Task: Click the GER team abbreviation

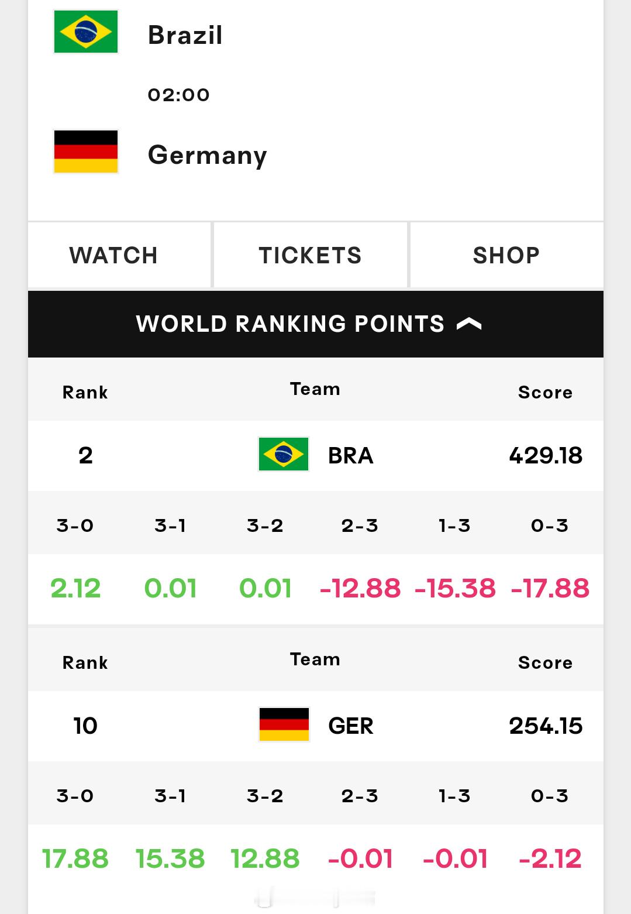Action: tap(351, 726)
